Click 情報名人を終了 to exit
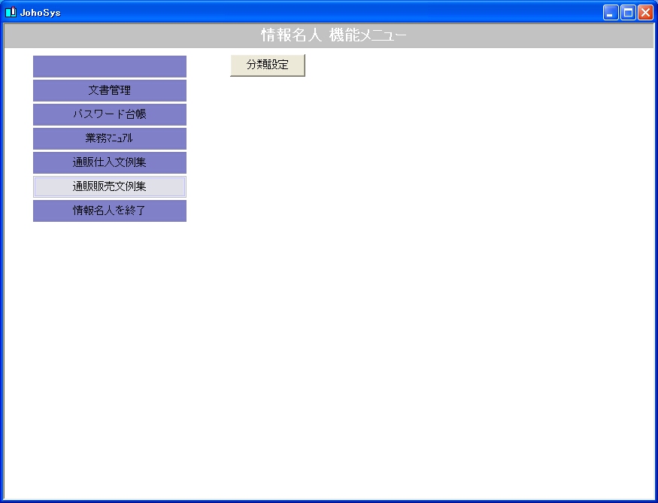 tap(110, 211)
